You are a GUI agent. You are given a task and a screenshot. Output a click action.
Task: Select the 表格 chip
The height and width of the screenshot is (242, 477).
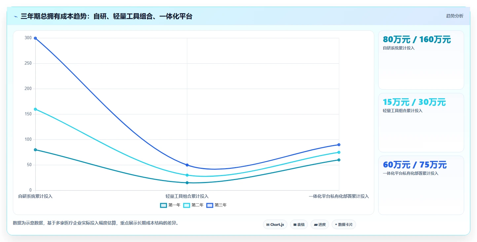tap(299, 225)
